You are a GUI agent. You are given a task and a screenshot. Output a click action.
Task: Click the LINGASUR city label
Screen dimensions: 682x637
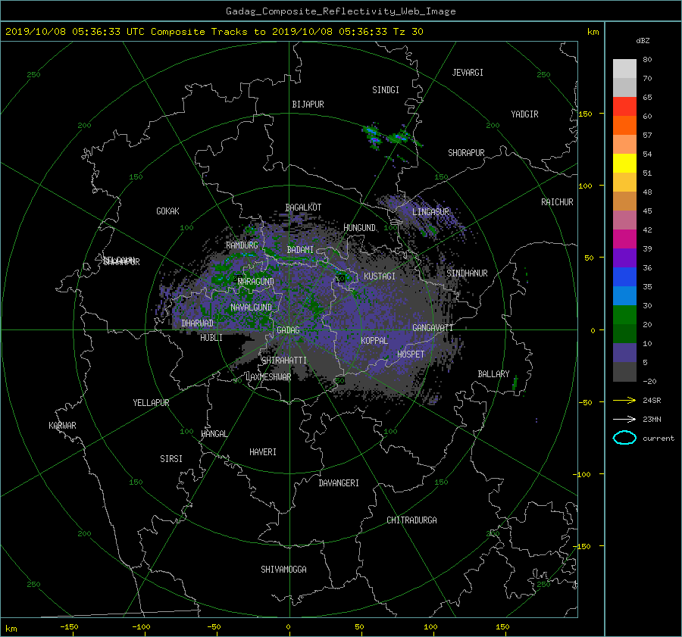pos(430,212)
